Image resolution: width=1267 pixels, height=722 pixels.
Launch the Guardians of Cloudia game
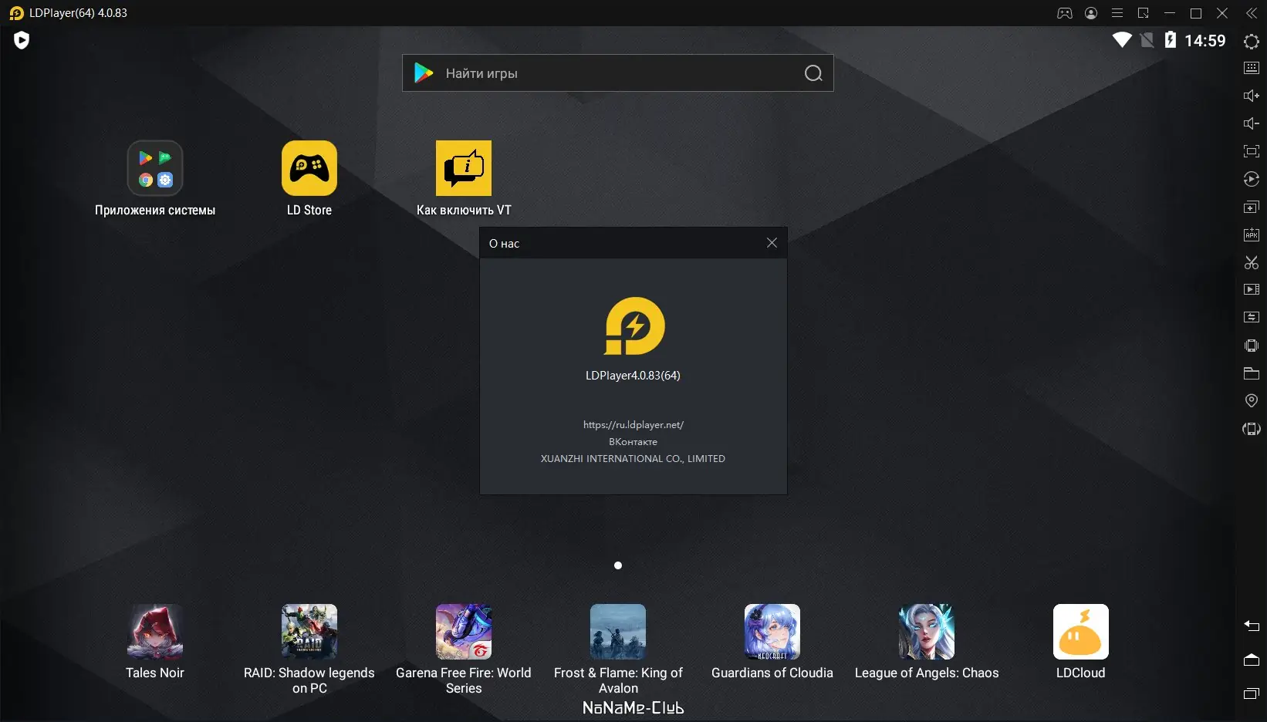point(772,642)
